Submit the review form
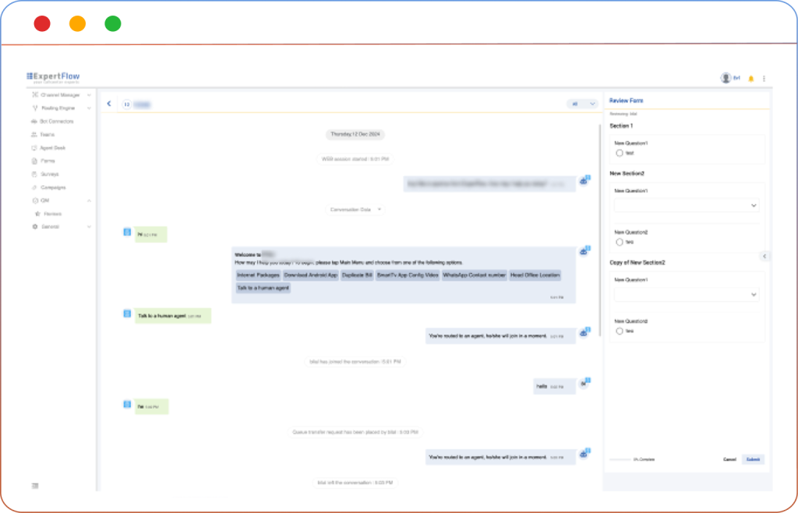 [x=753, y=459]
